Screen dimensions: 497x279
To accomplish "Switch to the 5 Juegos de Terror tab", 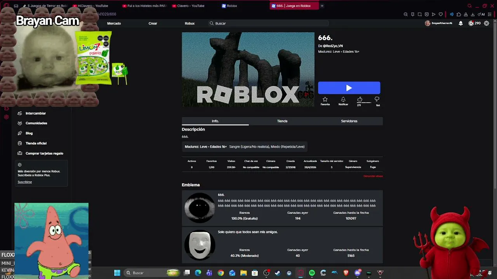I will [45, 6].
